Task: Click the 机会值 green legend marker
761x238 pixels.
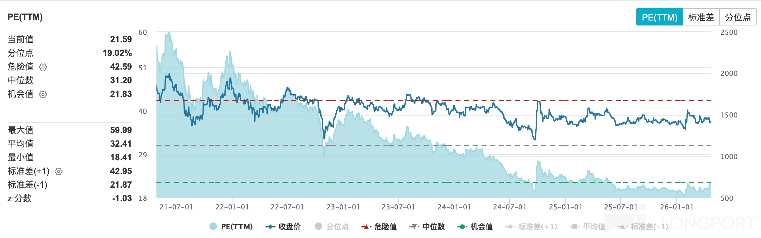Action: point(462,227)
